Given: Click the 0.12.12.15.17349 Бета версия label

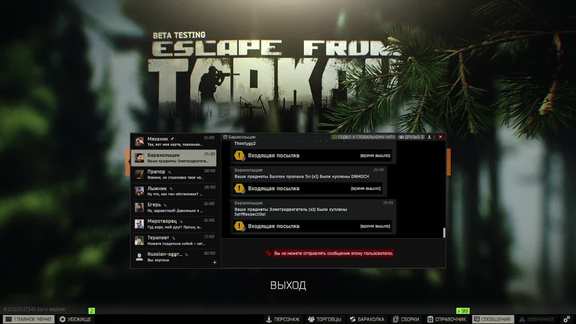Looking at the screenshot, I should click(34, 309).
